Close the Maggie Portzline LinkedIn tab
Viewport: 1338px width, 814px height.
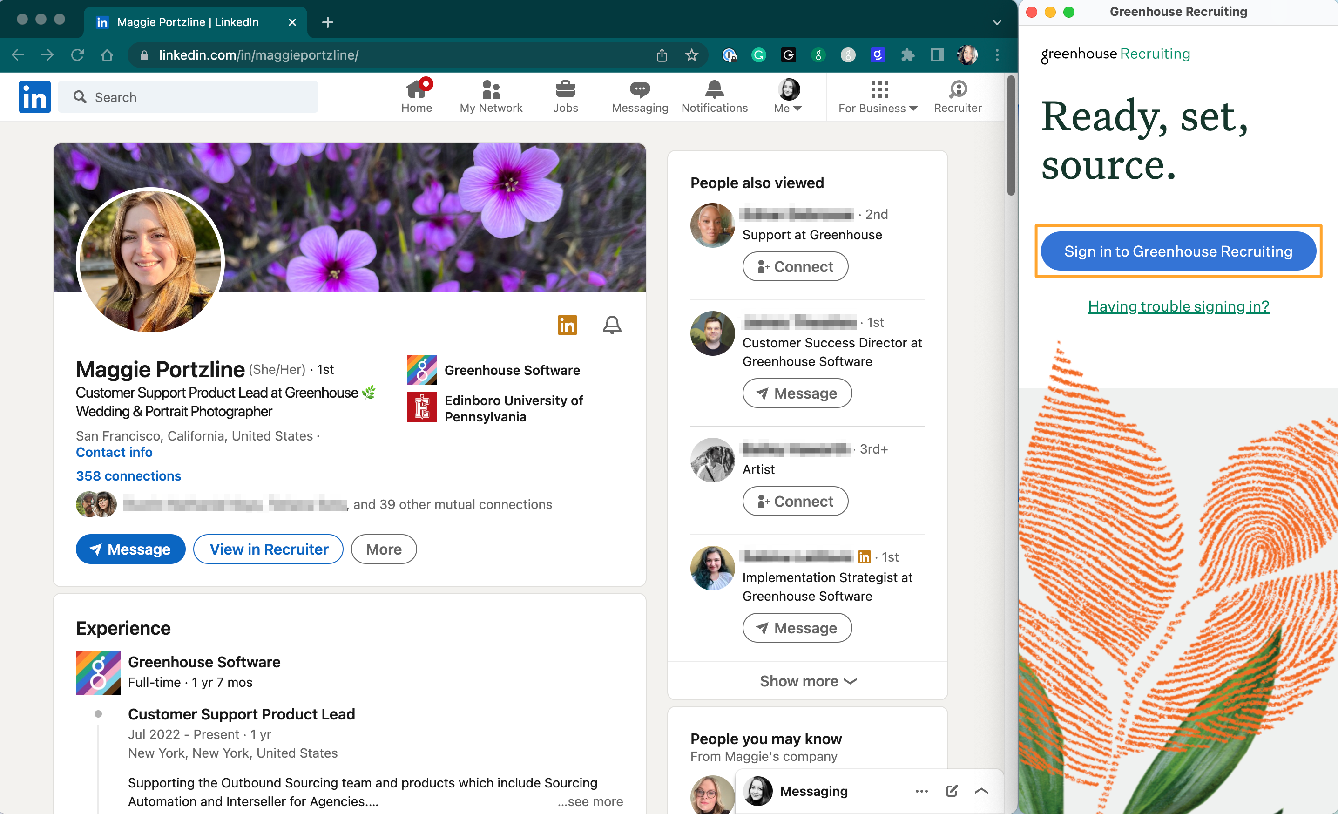click(x=292, y=22)
